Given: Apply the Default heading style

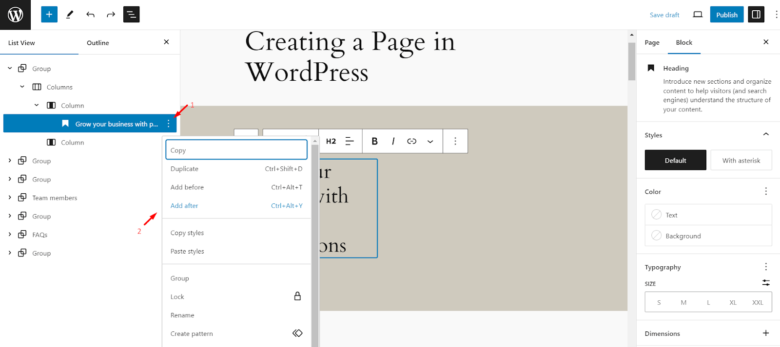Looking at the screenshot, I should pos(675,160).
